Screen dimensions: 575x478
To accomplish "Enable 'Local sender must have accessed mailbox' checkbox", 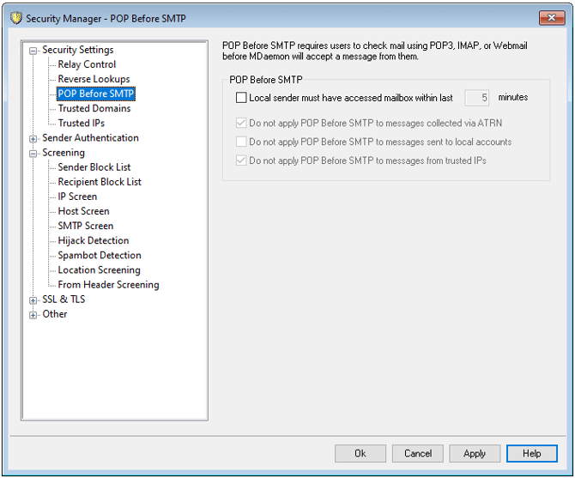I will pyautogui.click(x=241, y=98).
